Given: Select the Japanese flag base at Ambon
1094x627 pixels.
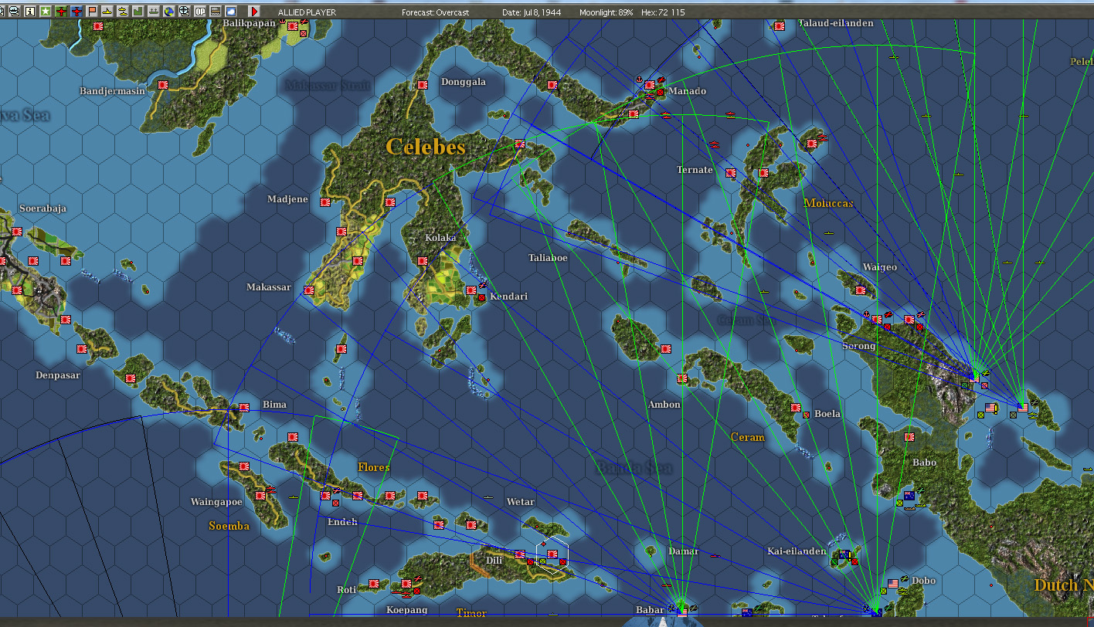Looking at the screenshot, I should coord(681,378).
